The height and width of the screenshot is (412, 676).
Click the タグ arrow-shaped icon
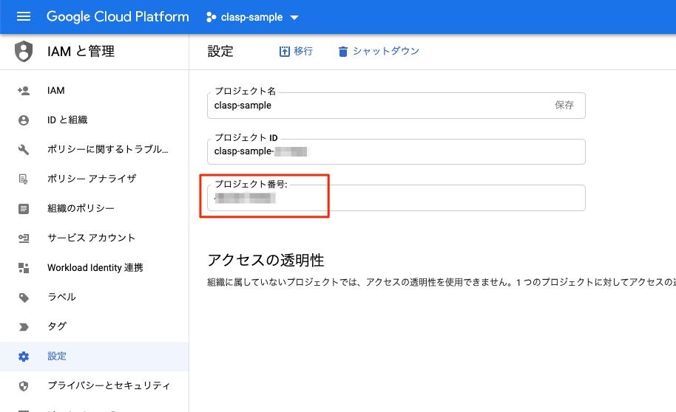[24, 327]
